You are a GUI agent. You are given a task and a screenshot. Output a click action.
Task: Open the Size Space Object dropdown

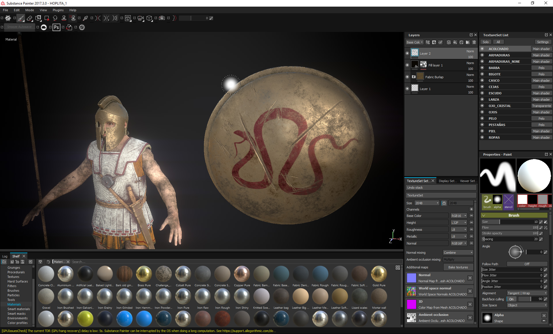pos(527,305)
